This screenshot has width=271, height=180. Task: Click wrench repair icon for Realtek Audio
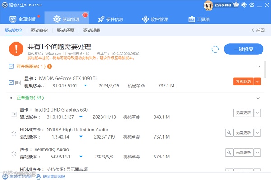[229, 153]
